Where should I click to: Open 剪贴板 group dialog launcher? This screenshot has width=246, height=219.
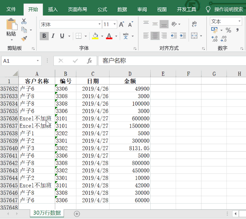tap(33, 49)
